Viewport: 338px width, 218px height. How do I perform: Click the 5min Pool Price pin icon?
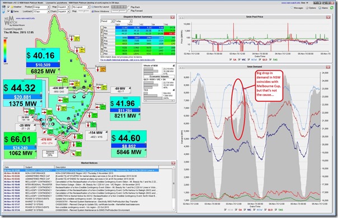[x=180, y=17]
